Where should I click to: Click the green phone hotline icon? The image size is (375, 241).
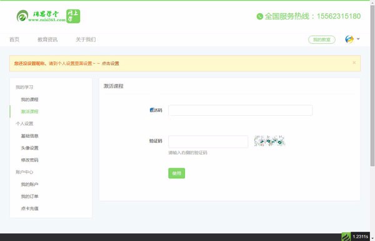(260, 16)
